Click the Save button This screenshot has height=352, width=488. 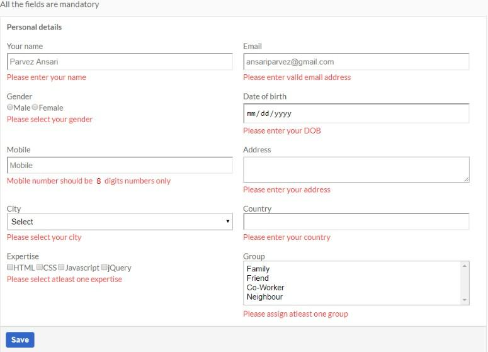[x=20, y=339]
